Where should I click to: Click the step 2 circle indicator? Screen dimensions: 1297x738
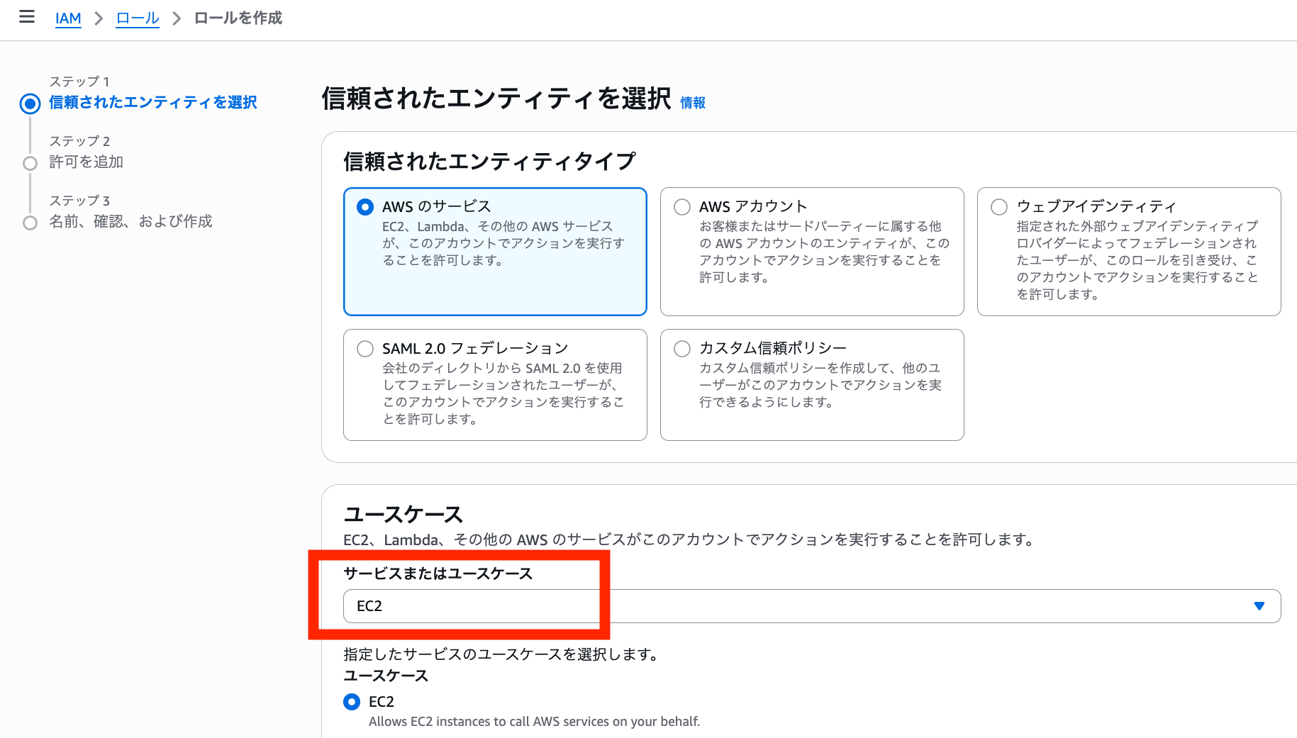click(30, 164)
